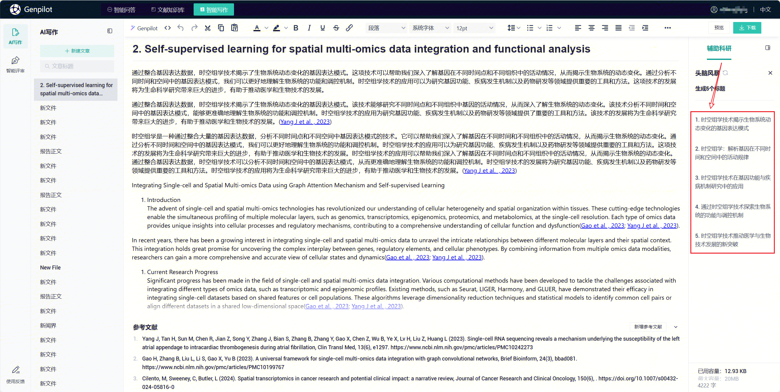The width and height of the screenshot is (780, 392).
Task: Open the 12pt font size dropdown
Action: (474, 28)
